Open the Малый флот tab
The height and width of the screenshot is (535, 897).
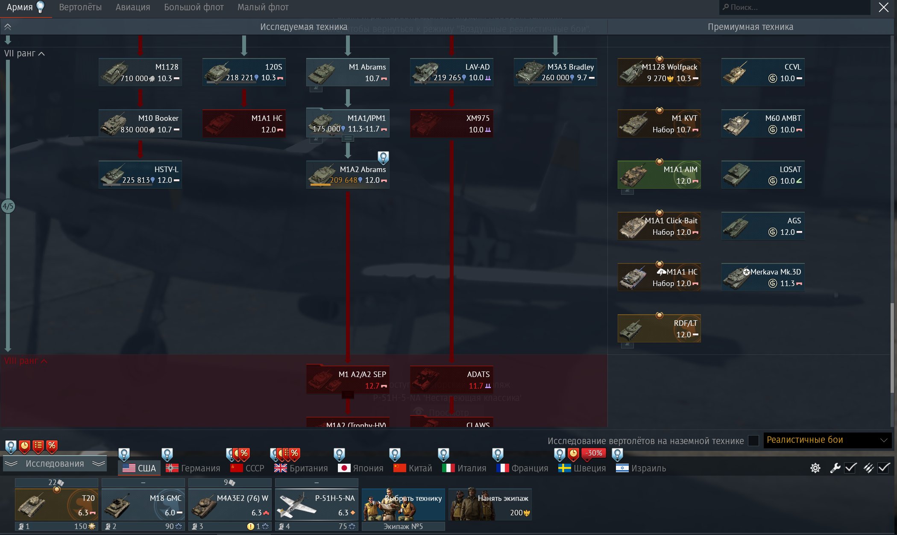(263, 7)
